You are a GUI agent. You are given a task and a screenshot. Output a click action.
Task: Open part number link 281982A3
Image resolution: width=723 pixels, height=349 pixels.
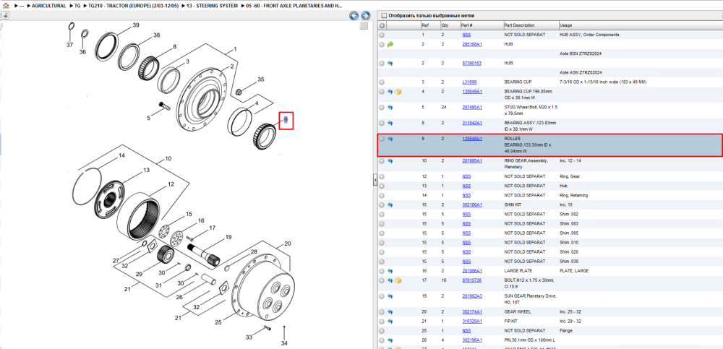[x=471, y=296]
